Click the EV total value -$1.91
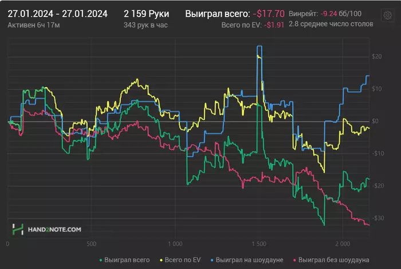Viewport: 401px width, 269px height. [x=274, y=25]
